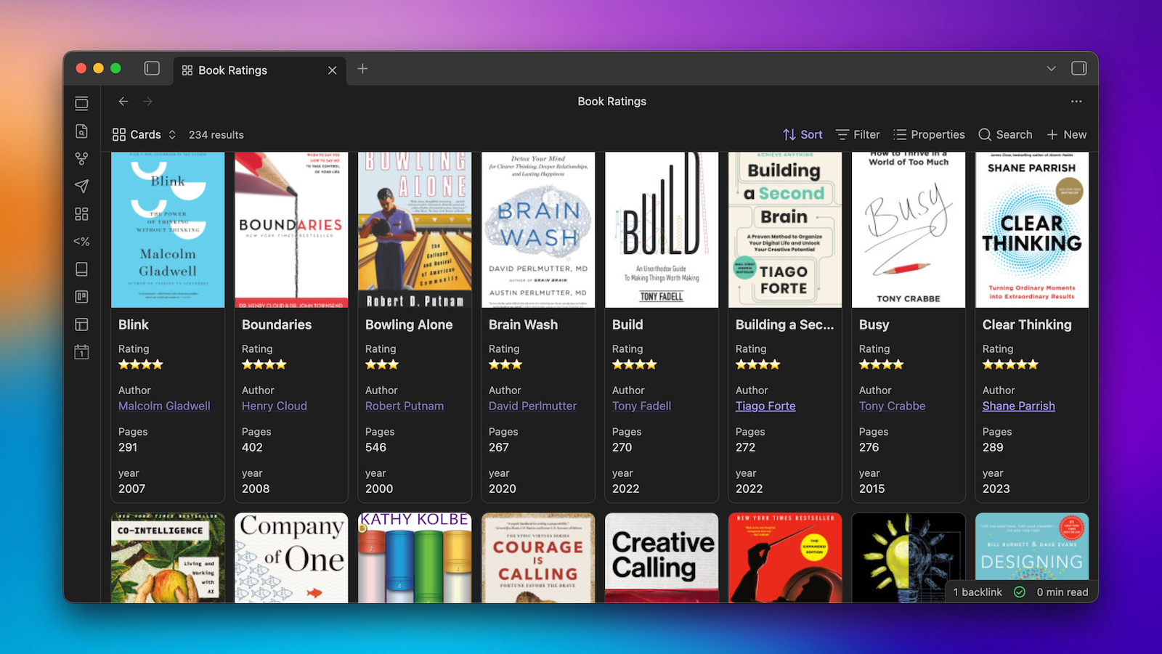The height and width of the screenshot is (654, 1162).
Task: Click Search in the view toolbar
Action: click(x=1005, y=135)
